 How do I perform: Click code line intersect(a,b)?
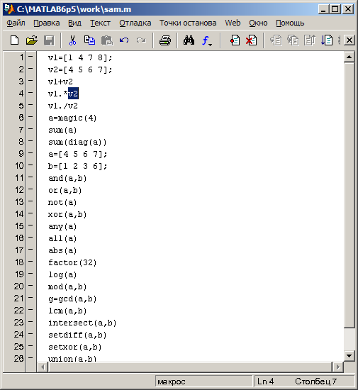point(82,323)
